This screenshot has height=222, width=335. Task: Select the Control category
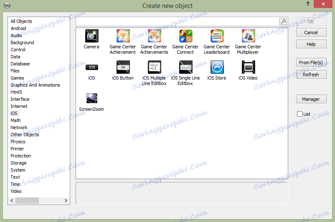pyautogui.click(x=18, y=50)
